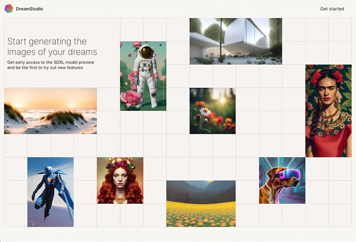The image size is (356, 242).
Task: Open the futuristic white house image
Action: tap(236, 41)
